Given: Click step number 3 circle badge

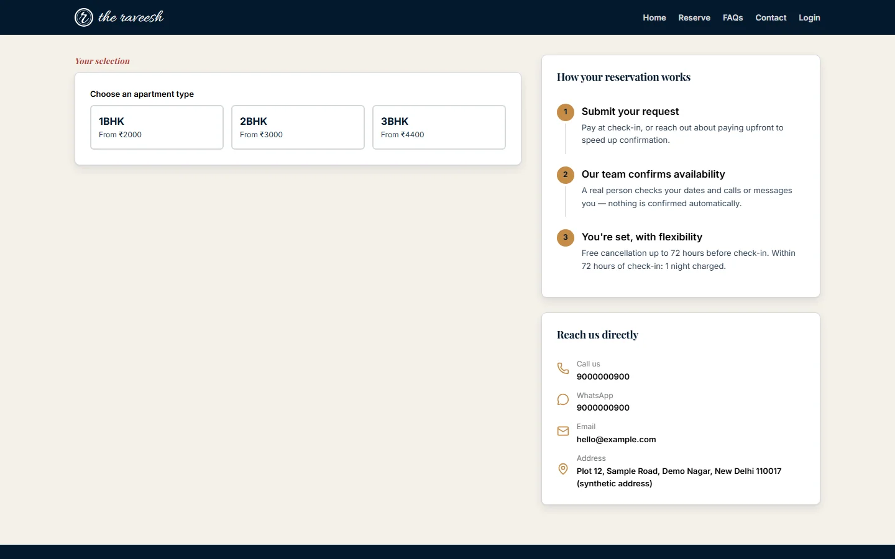Looking at the screenshot, I should pos(566,237).
